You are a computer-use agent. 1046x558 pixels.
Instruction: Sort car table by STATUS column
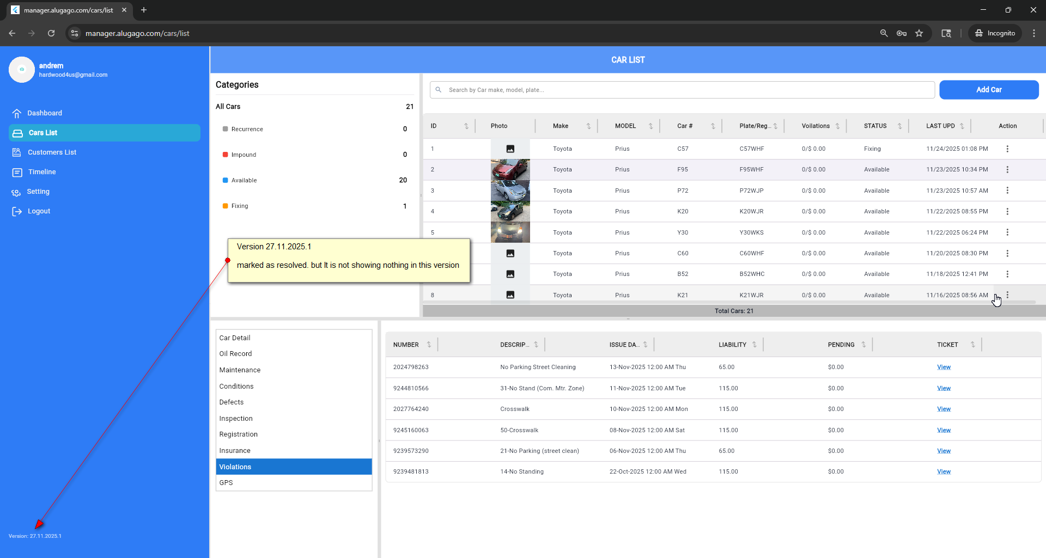tap(899, 126)
